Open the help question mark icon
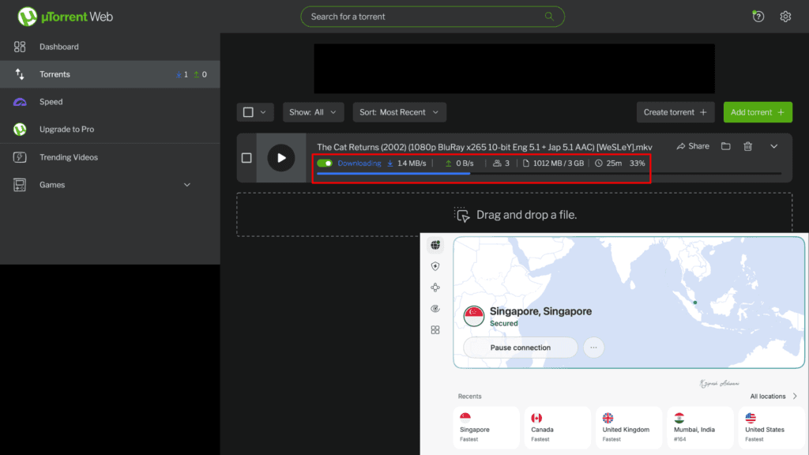 [x=758, y=17]
